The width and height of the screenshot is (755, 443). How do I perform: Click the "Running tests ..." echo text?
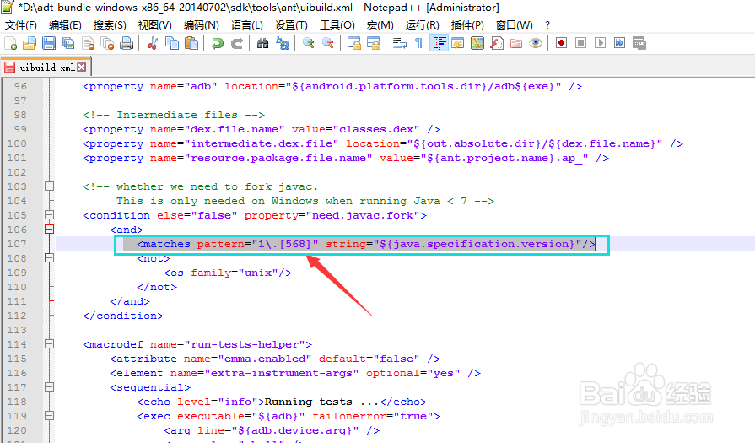pos(321,402)
